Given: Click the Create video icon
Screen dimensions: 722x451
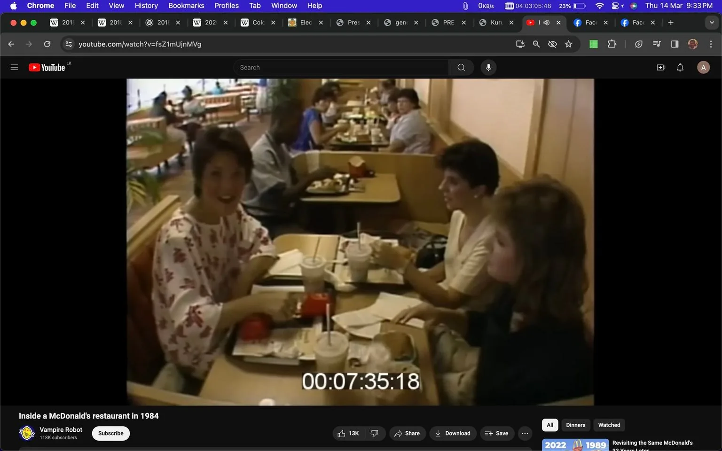Looking at the screenshot, I should click(661, 67).
